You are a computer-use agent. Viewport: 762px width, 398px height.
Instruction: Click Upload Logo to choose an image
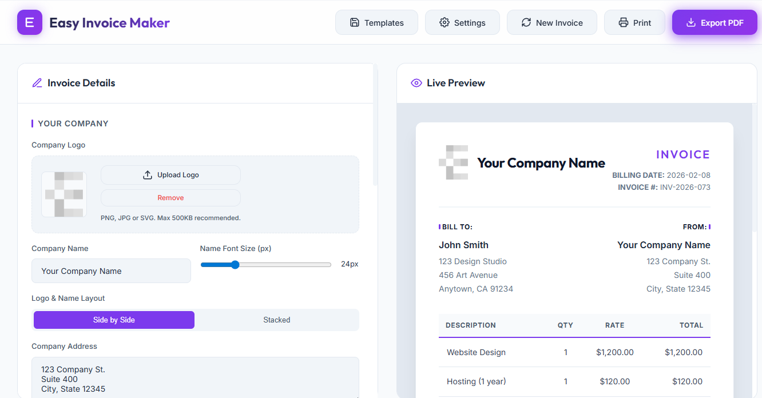pyautogui.click(x=170, y=174)
